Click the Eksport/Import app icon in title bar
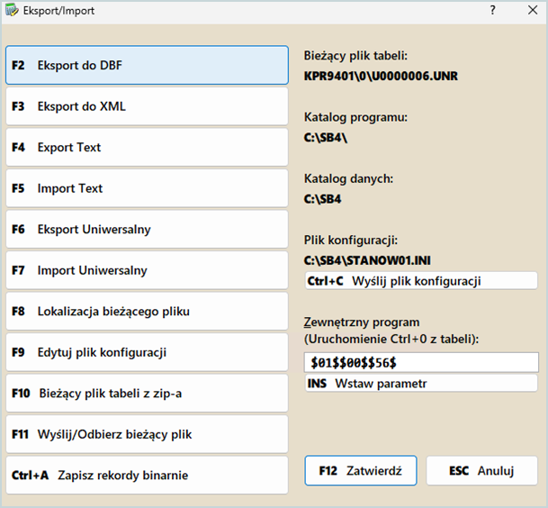This screenshot has width=548, height=508. coord(11,11)
